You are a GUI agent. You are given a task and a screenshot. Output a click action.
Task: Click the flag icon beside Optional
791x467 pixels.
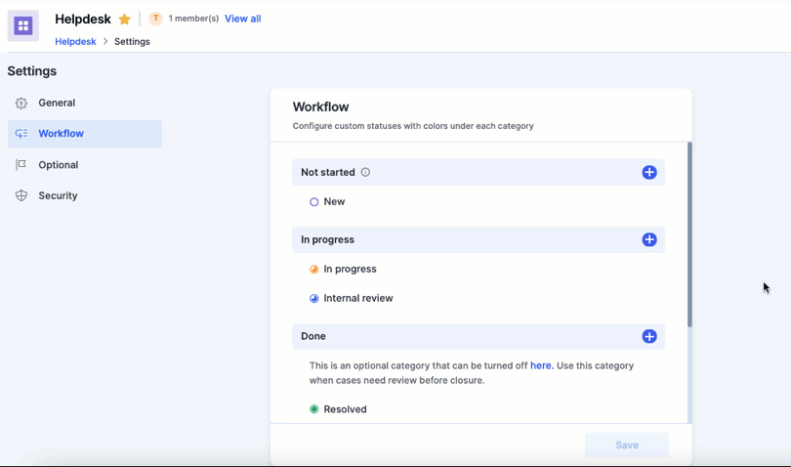click(x=21, y=164)
